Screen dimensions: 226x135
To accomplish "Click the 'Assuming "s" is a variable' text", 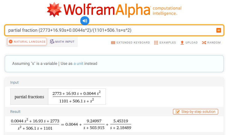I will (35, 64).
